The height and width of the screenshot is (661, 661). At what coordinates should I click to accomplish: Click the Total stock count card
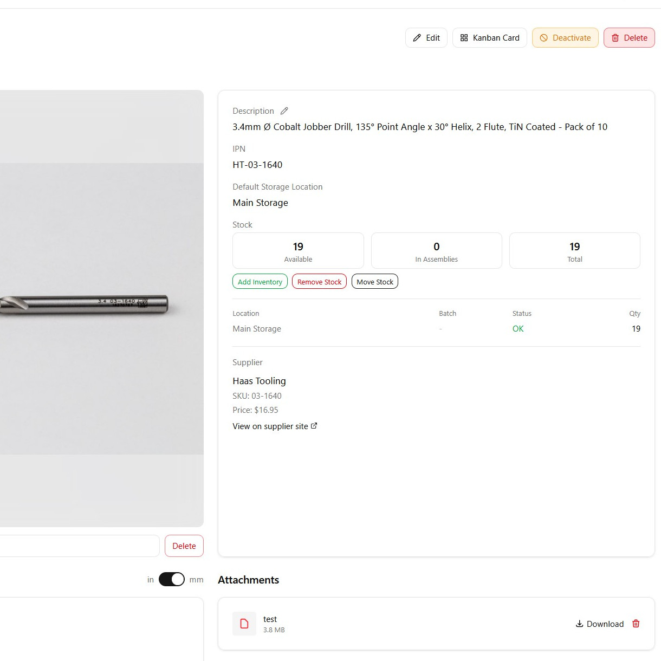[575, 251]
